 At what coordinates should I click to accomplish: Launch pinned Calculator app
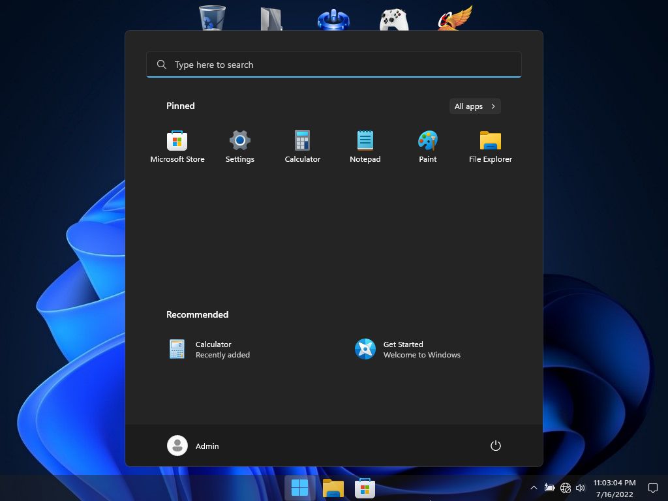point(303,147)
